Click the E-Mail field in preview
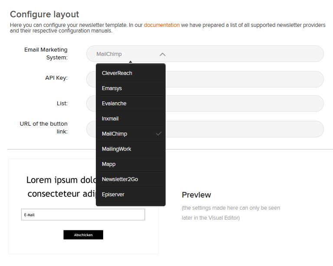333x266 pixels. 83,215
